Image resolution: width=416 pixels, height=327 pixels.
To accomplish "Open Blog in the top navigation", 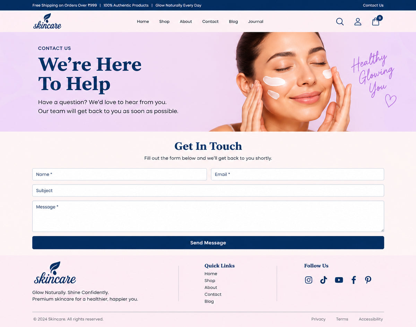I will click(x=233, y=21).
